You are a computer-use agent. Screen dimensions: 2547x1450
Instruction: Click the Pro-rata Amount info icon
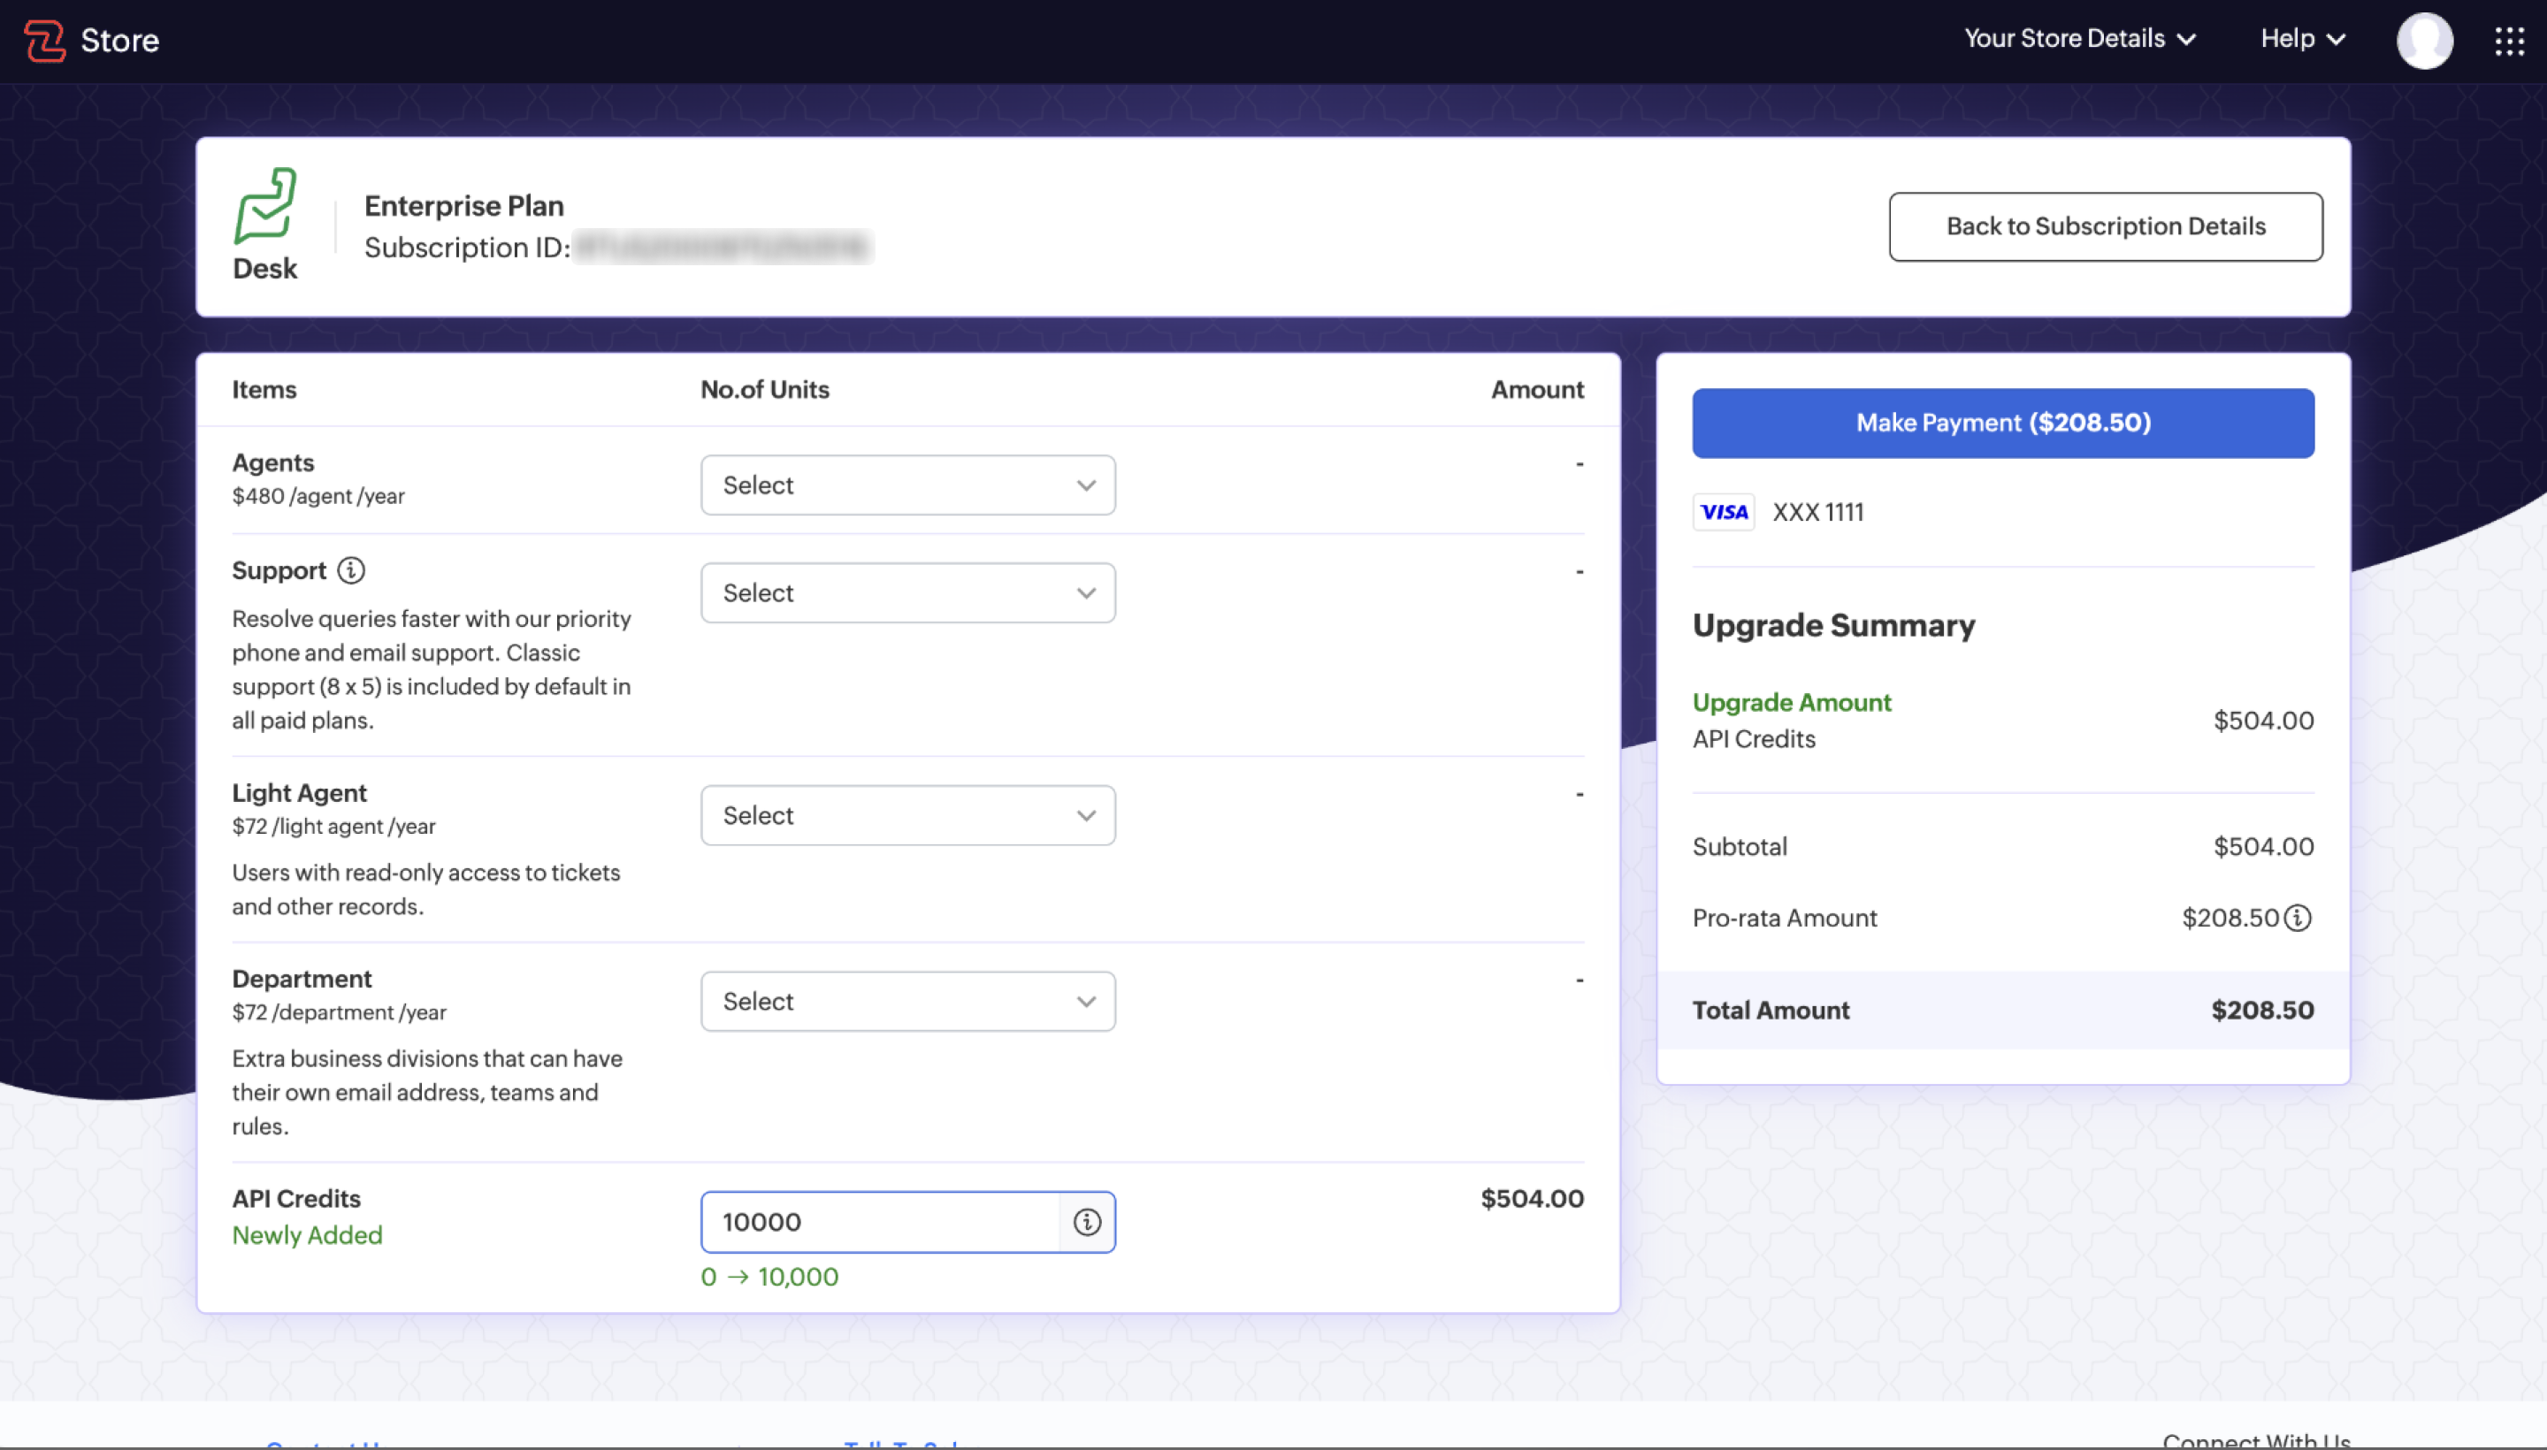pyautogui.click(x=2298, y=917)
